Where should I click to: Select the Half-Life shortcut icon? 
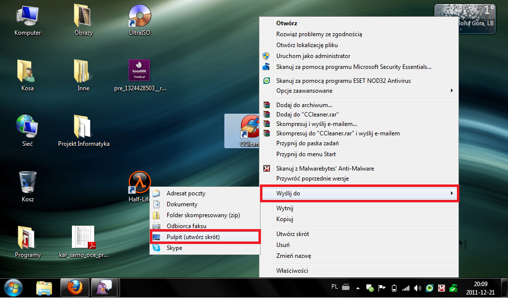tap(139, 186)
